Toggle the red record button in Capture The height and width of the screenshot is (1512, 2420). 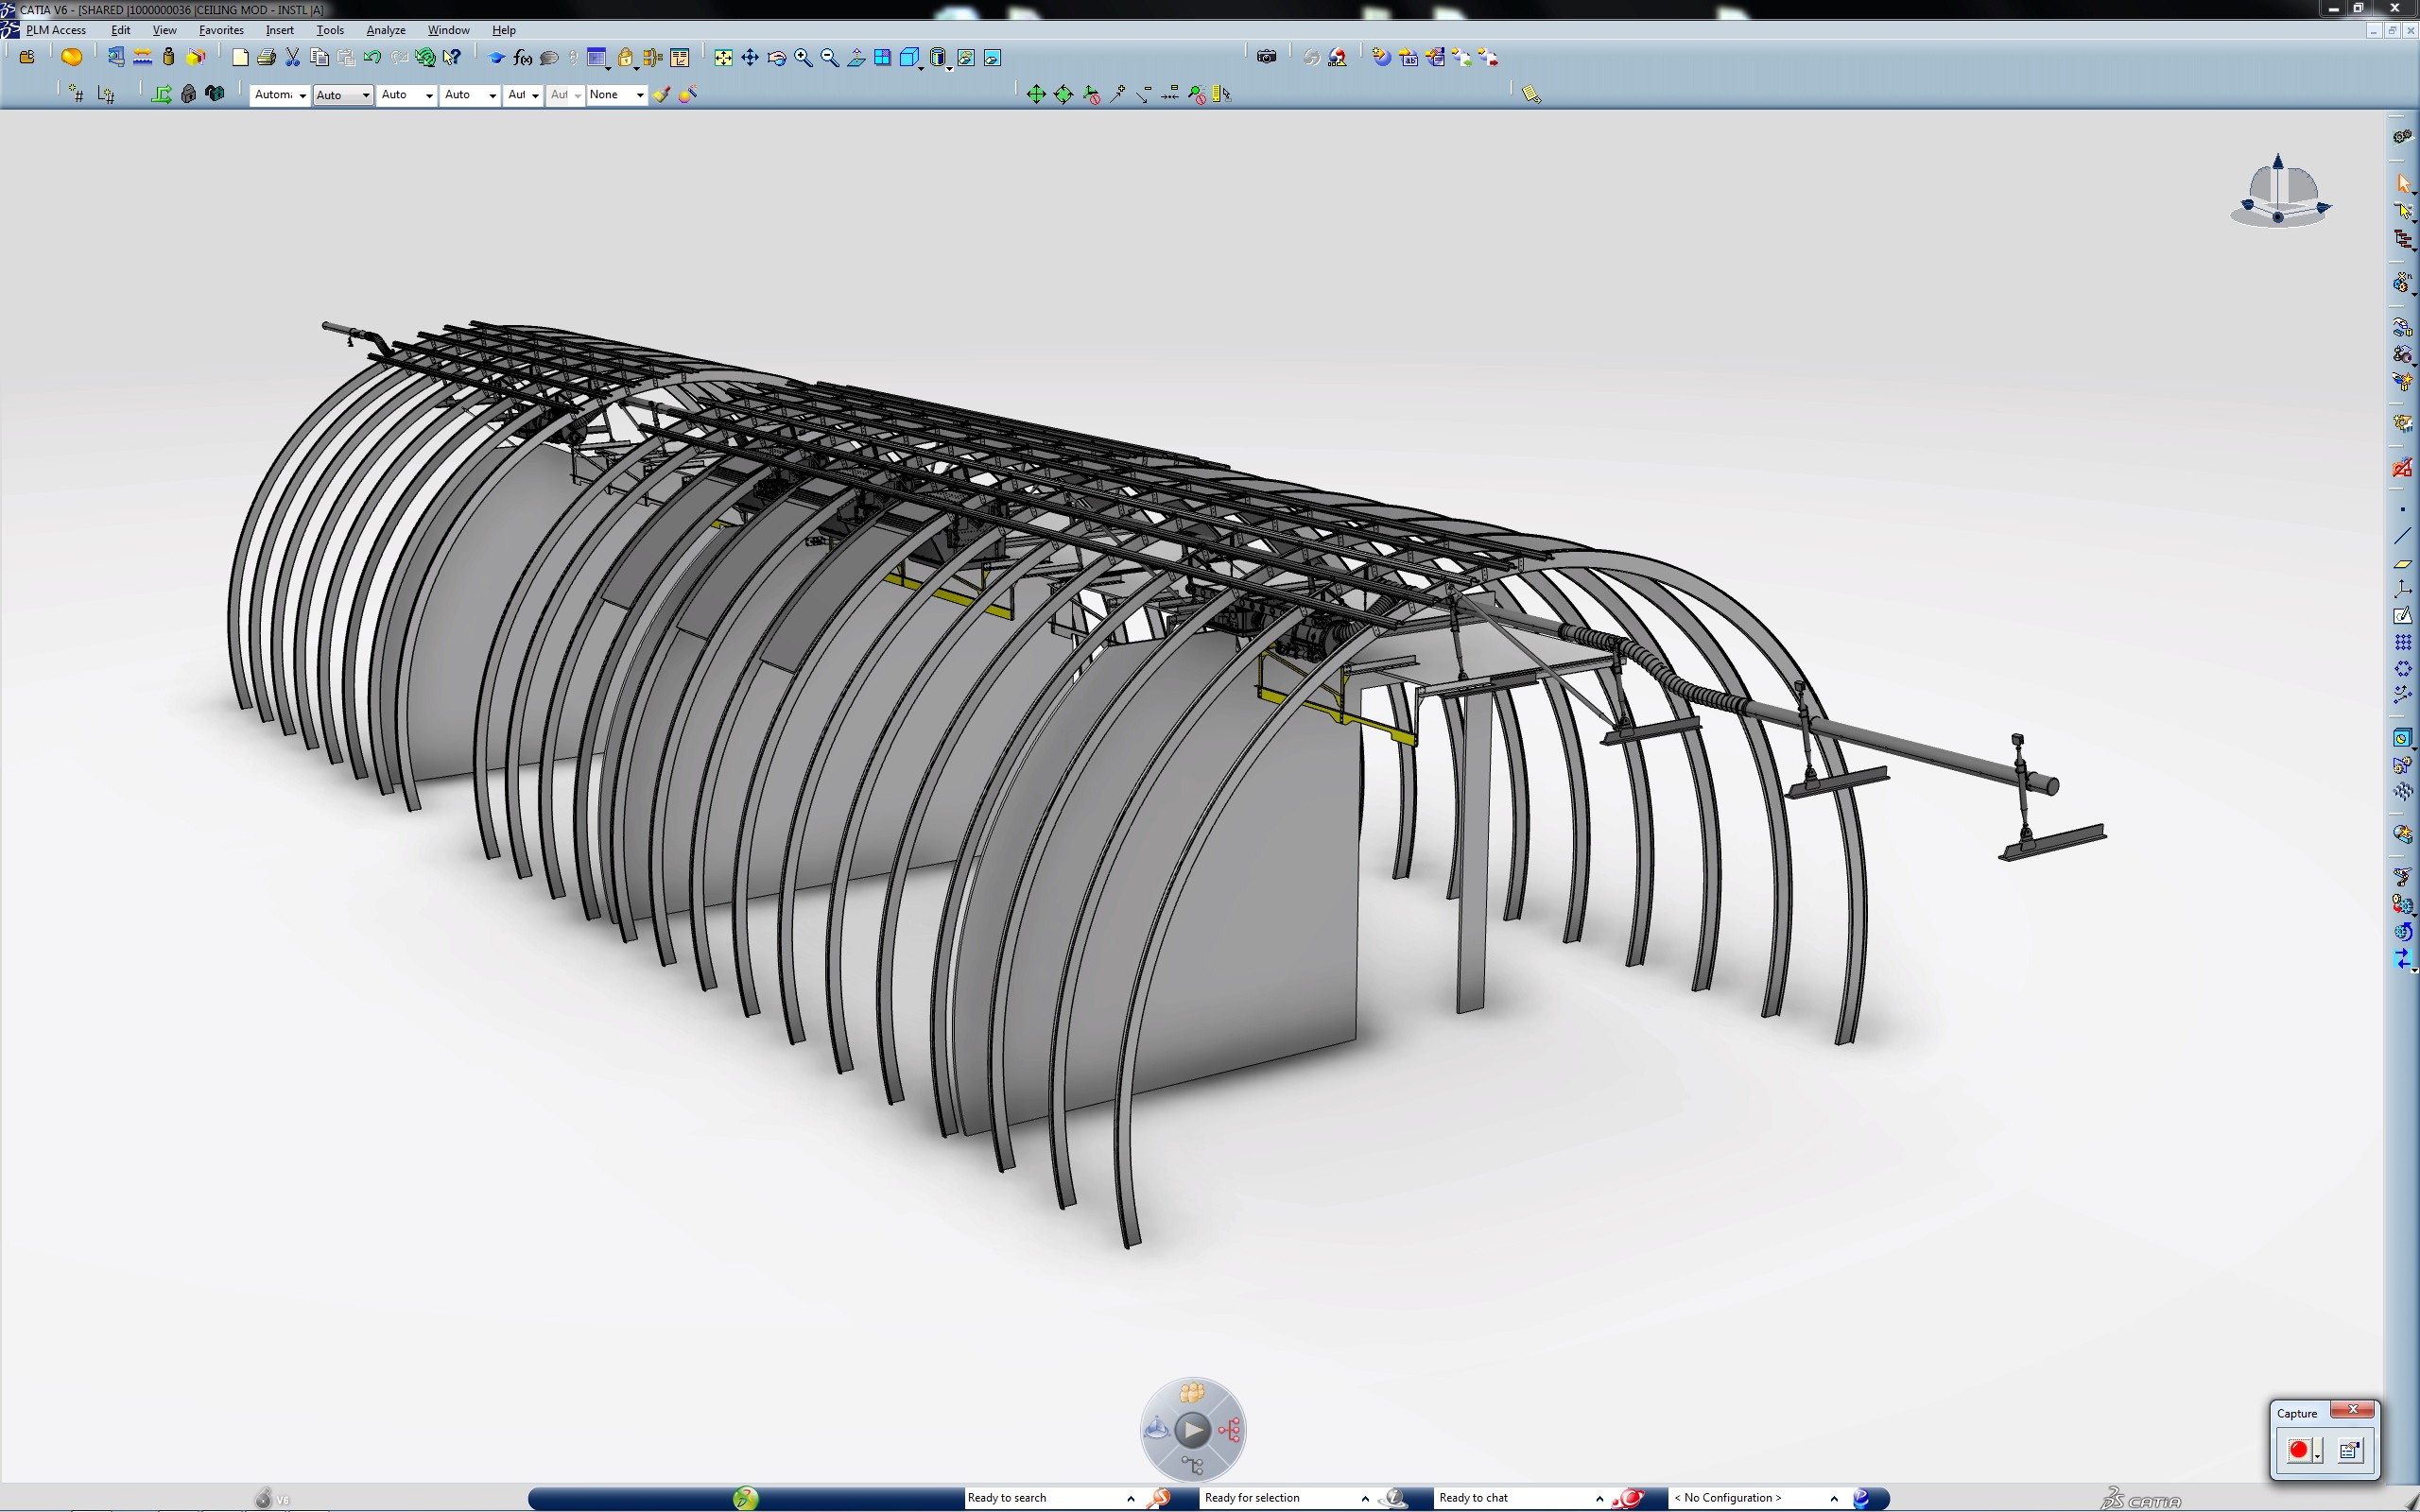[x=2298, y=1450]
